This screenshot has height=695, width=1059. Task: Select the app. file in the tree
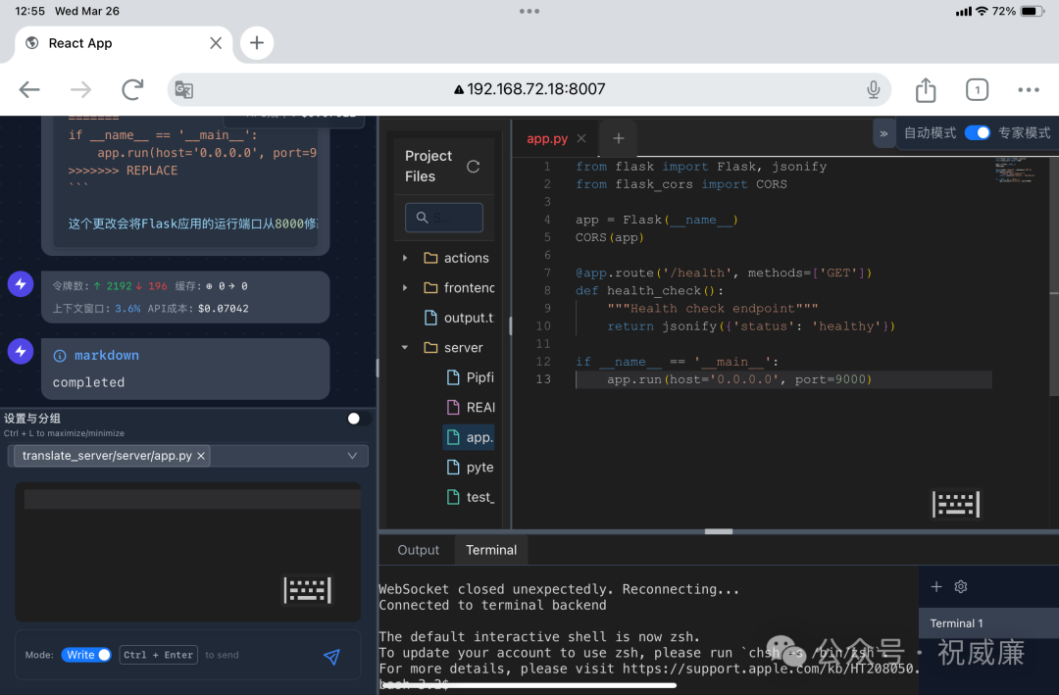(469, 437)
